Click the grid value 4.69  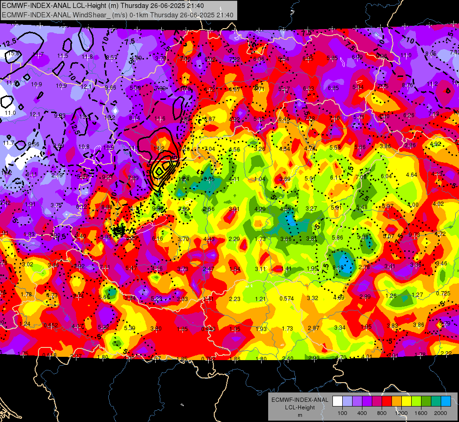339,297
